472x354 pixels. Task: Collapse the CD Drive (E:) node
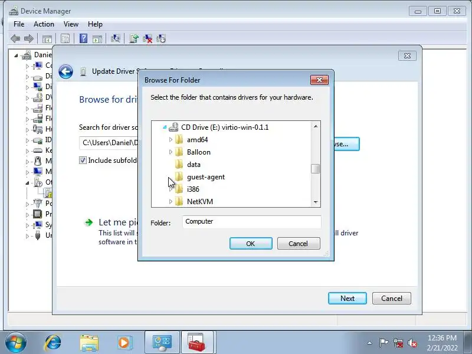[165, 127]
